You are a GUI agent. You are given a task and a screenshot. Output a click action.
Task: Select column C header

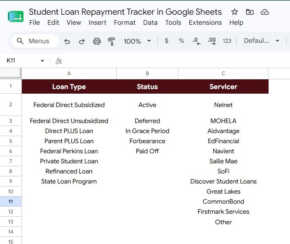click(223, 73)
